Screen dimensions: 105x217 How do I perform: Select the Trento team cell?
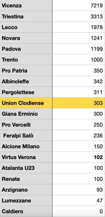(x=26, y=60)
